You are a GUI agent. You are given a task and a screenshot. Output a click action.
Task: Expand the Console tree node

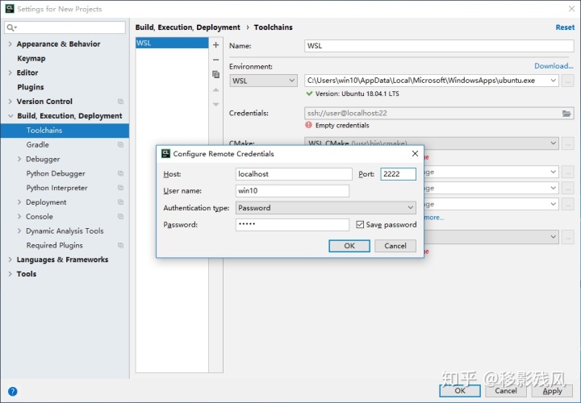point(19,217)
